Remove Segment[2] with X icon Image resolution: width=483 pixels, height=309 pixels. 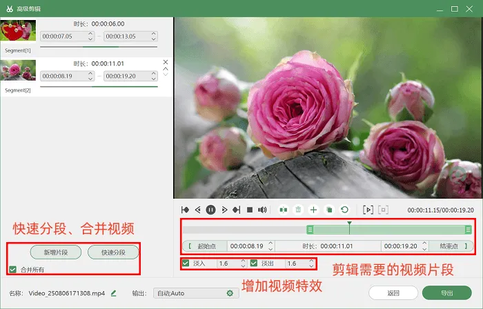166,62
